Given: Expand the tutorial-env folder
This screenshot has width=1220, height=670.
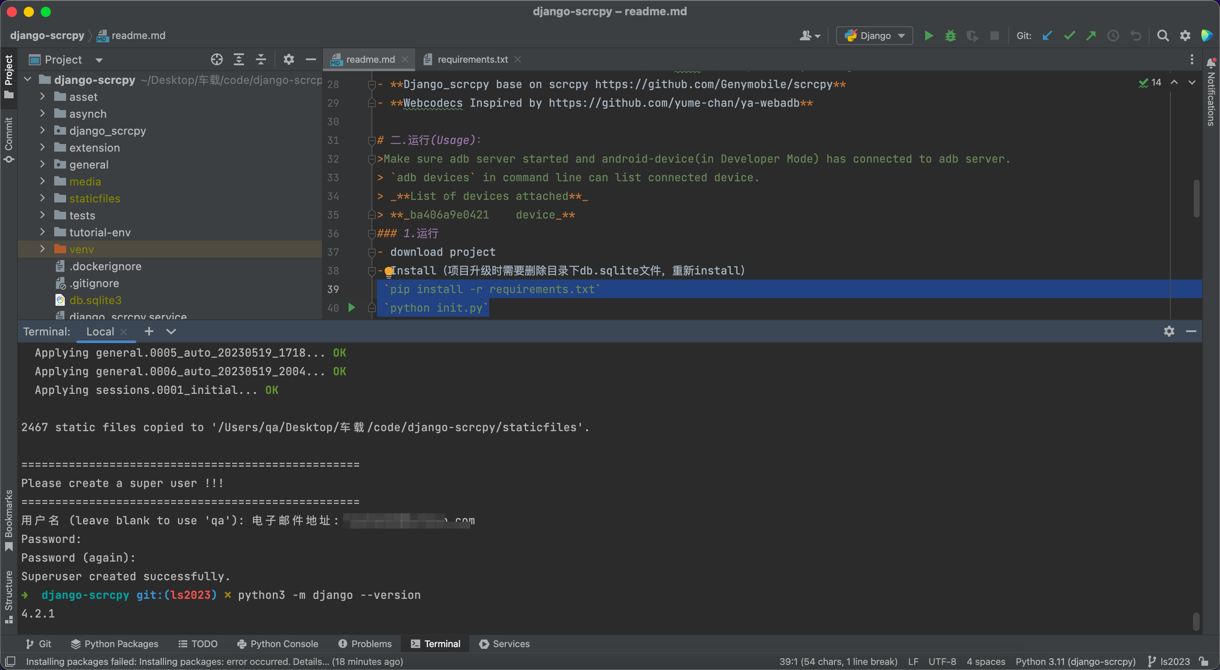Looking at the screenshot, I should [43, 232].
